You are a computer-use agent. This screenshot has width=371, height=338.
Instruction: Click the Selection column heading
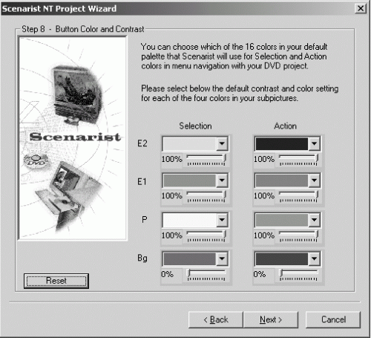click(195, 126)
